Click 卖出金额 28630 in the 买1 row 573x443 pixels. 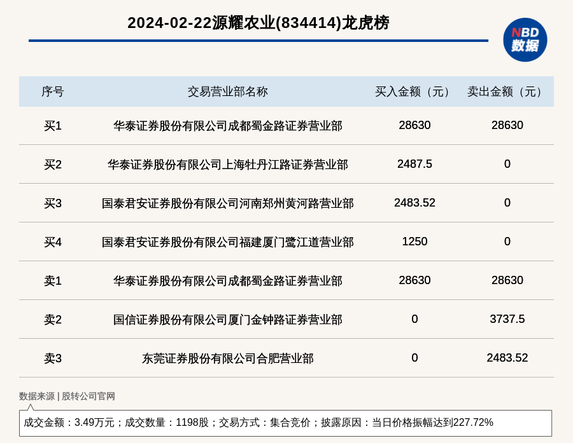click(x=507, y=125)
